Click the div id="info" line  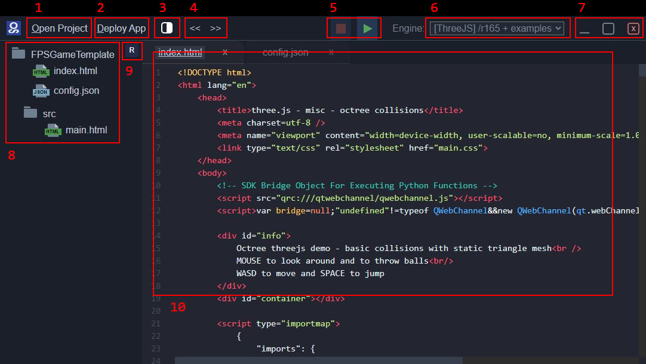point(254,236)
